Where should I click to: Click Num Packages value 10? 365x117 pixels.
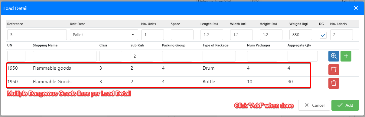[x=250, y=81]
